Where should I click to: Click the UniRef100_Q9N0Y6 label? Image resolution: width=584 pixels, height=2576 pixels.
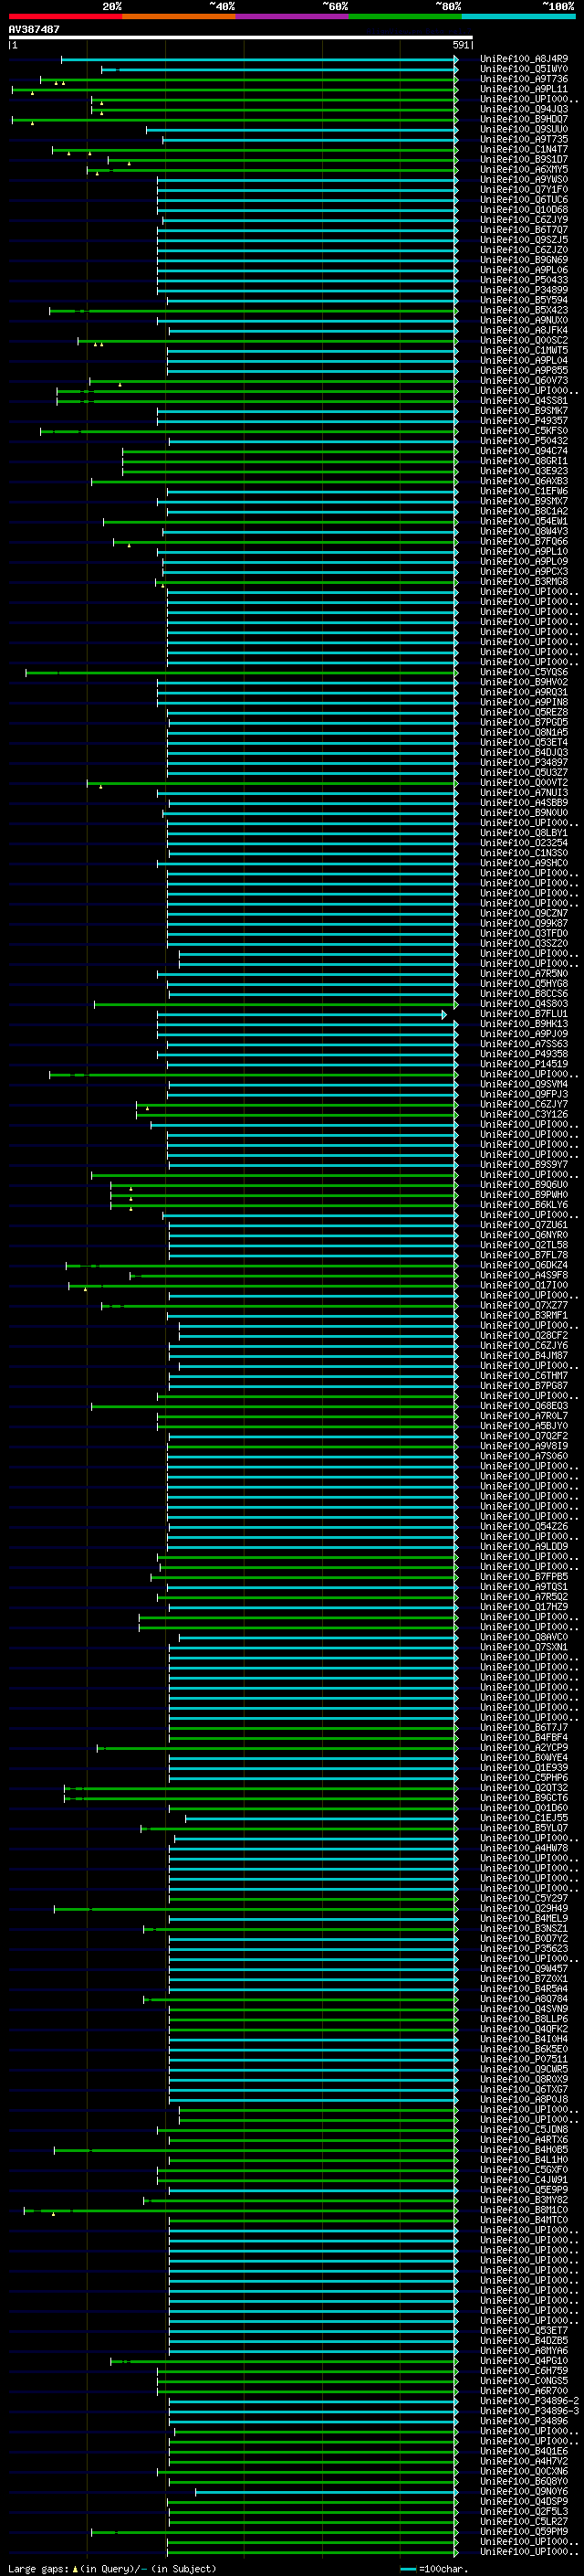coord(524,2491)
